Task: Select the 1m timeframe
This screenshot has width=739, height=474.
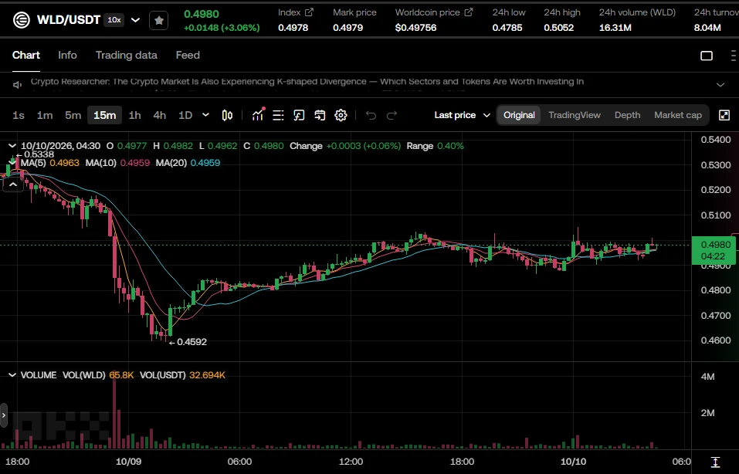Action: pyautogui.click(x=45, y=116)
